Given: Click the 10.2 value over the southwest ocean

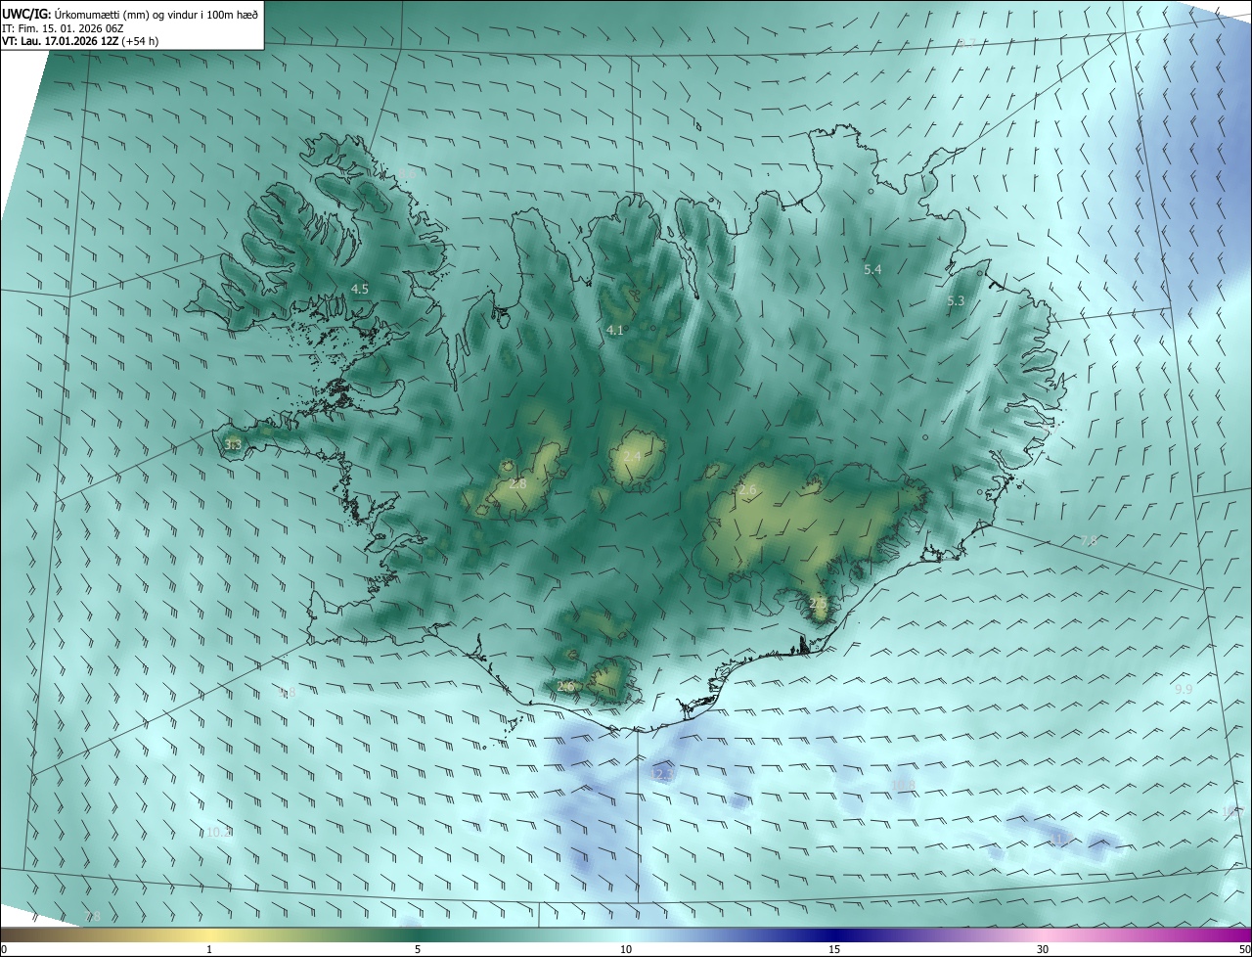Looking at the screenshot, I should tap(219, 833).
